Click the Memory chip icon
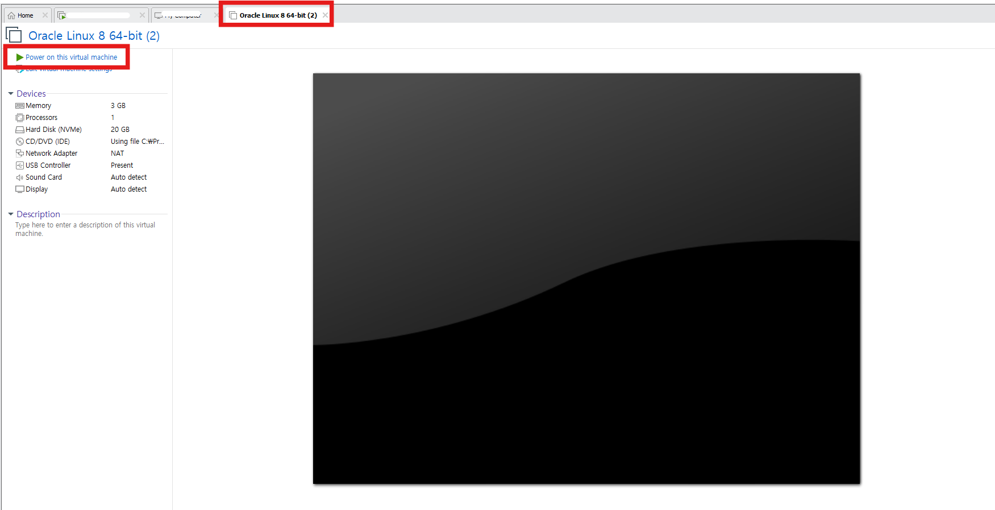 point(20,106)
